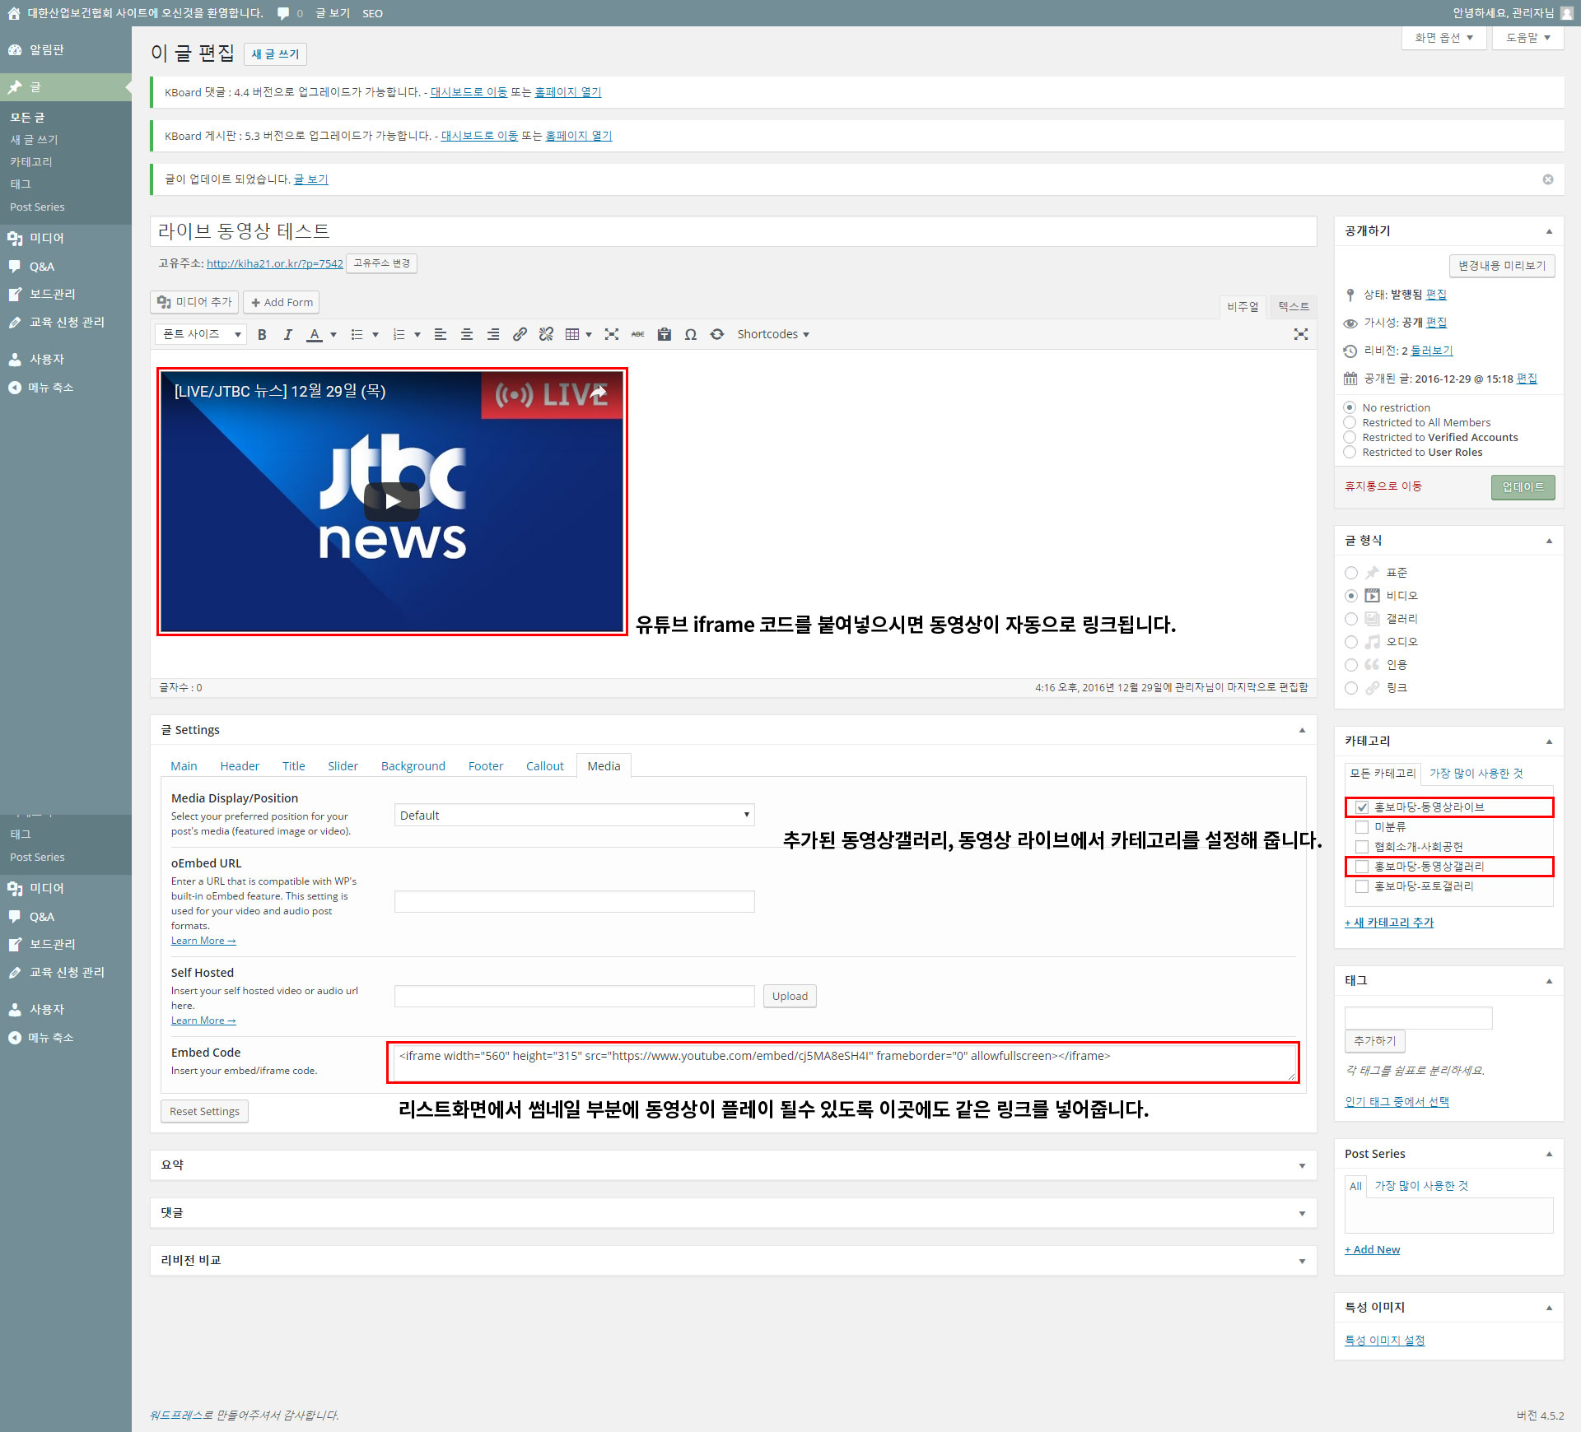Remove link with the unlink icon
Viewport: 1581px width, 1432px height.
point(546,334)
